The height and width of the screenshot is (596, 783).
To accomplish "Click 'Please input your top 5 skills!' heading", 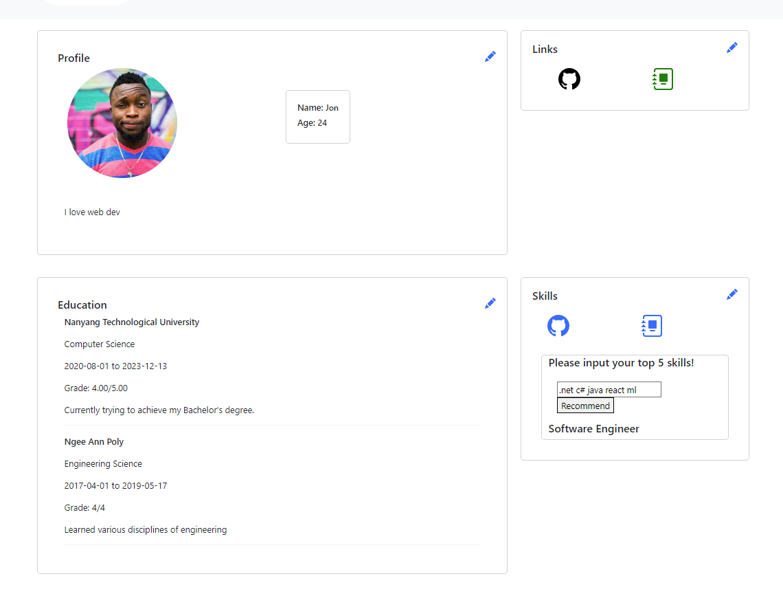I will (621, 363).
